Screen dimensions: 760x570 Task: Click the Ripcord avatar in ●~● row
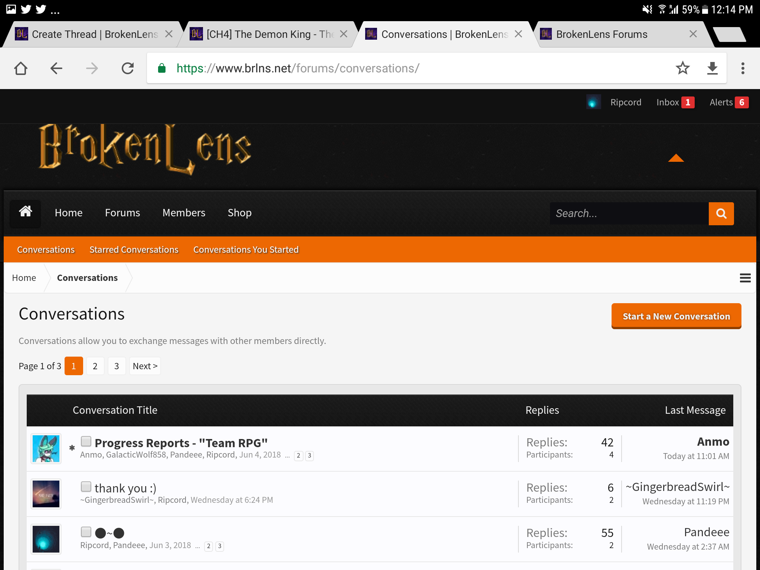click(46, 539)
